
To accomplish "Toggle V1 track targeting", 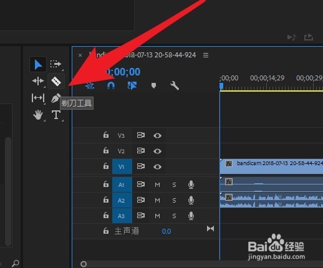I will [122, 166].
